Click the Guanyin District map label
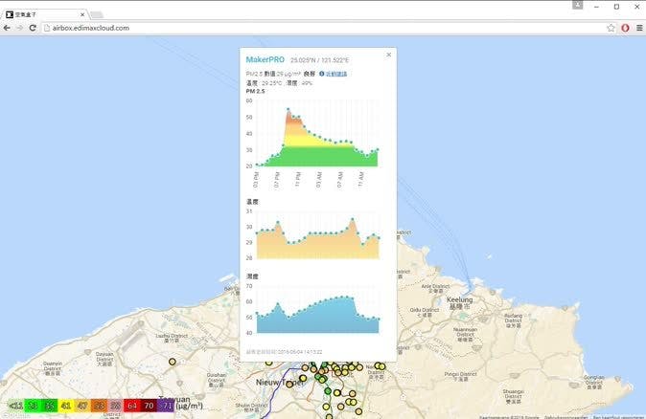 click(x=53, y=368)
